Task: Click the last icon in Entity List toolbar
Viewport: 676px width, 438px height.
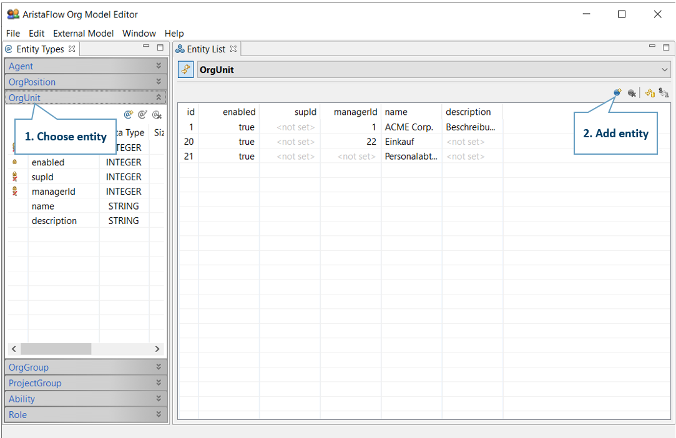Action: click(664, 93)
